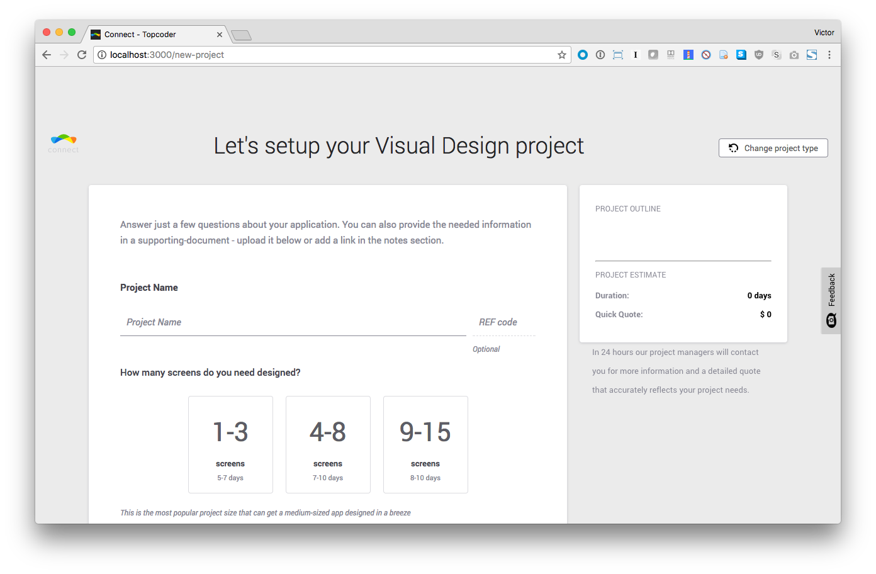
Task: Click the page title 'Let's setup your Visual Design project'
Action: [399, 146]
